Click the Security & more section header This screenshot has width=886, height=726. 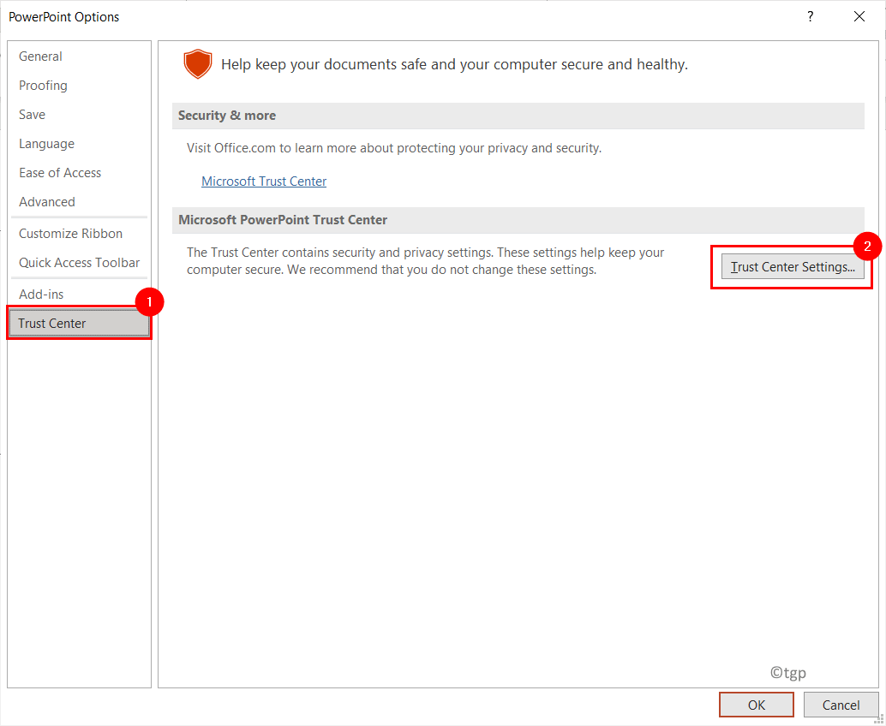pyautogui.click(x=518, y=116)
